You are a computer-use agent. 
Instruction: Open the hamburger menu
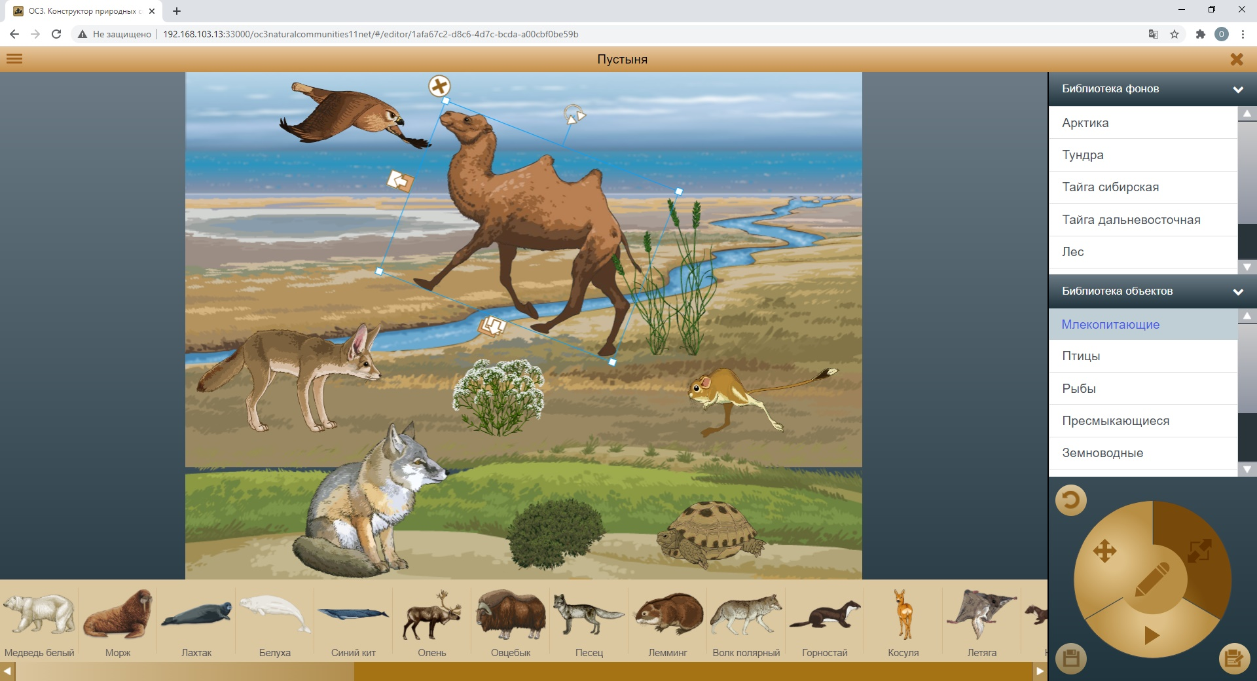(14, 59)
